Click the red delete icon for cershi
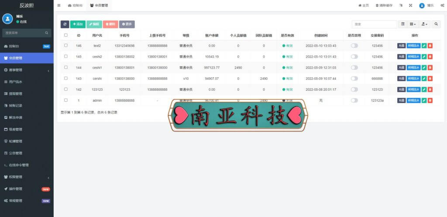The width and height of the screenshot is (447, 217). [x=430, y=79]
